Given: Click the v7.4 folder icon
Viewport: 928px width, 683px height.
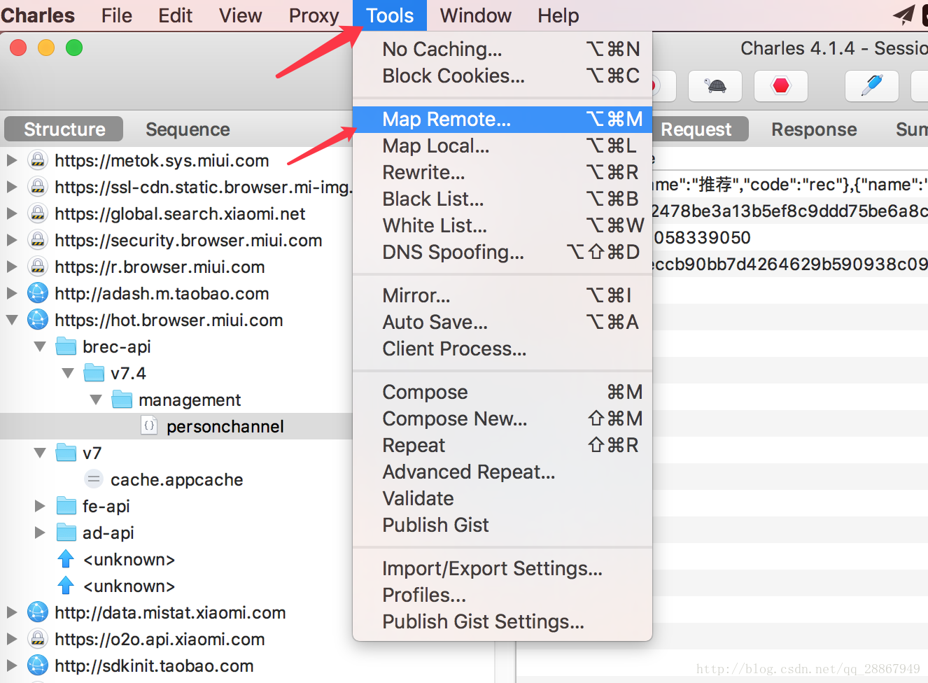Looking at the screenshot, I should pyautogui.click(x=94, y=373).
